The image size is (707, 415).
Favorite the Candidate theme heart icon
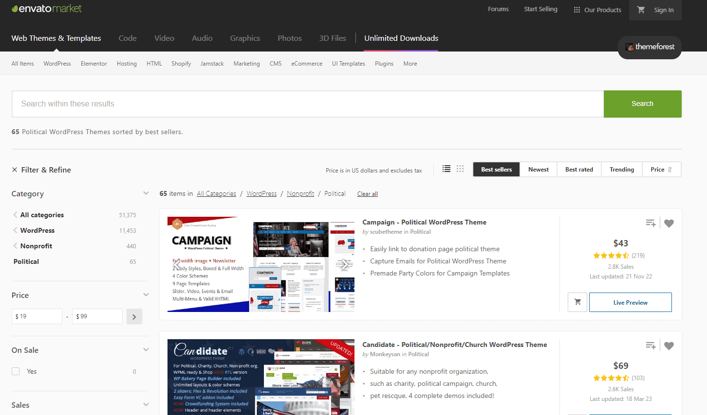[669, 346]
